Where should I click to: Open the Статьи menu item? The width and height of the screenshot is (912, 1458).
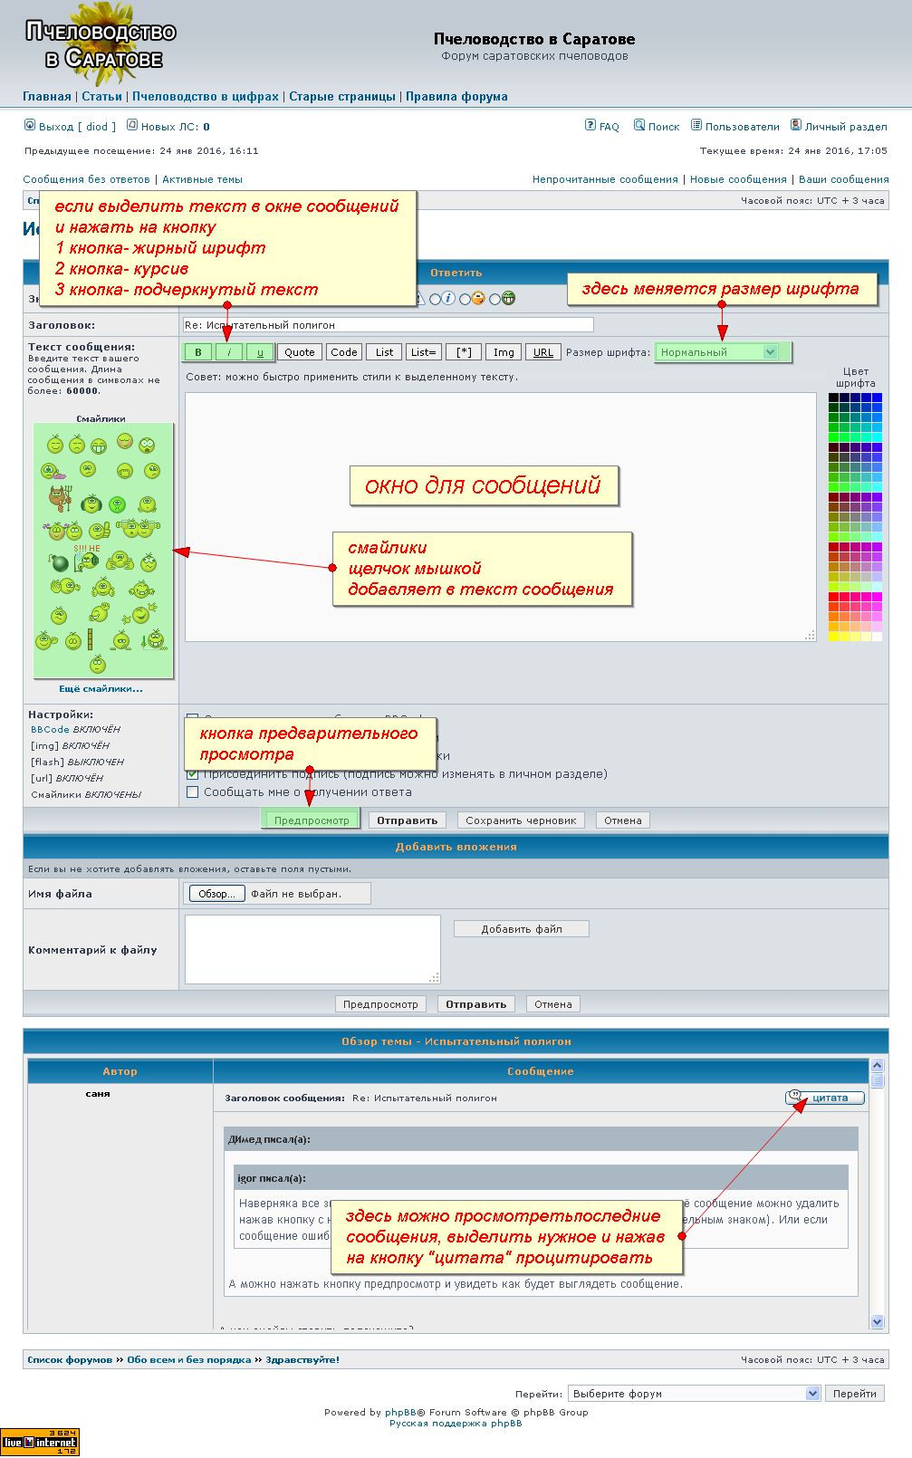pos(101,97)
